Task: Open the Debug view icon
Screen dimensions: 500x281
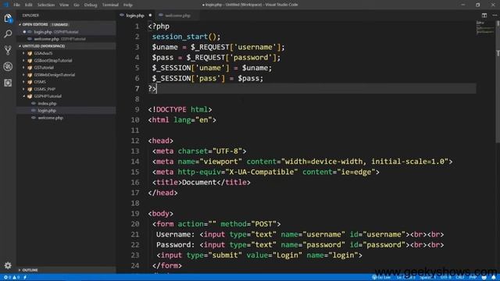Action: coord(8,66)
